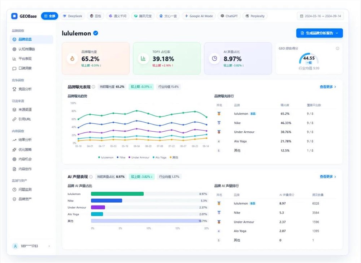The image size is (361, 263).
Task: Click the 口碑洞察 chat bubble icon
Action: tap(14, 68)
